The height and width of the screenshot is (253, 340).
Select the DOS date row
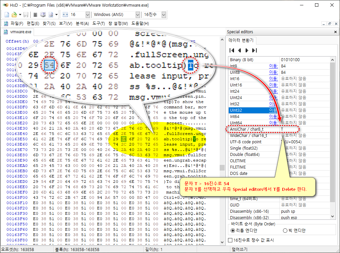pyautogui.click(x=279, y=174)
